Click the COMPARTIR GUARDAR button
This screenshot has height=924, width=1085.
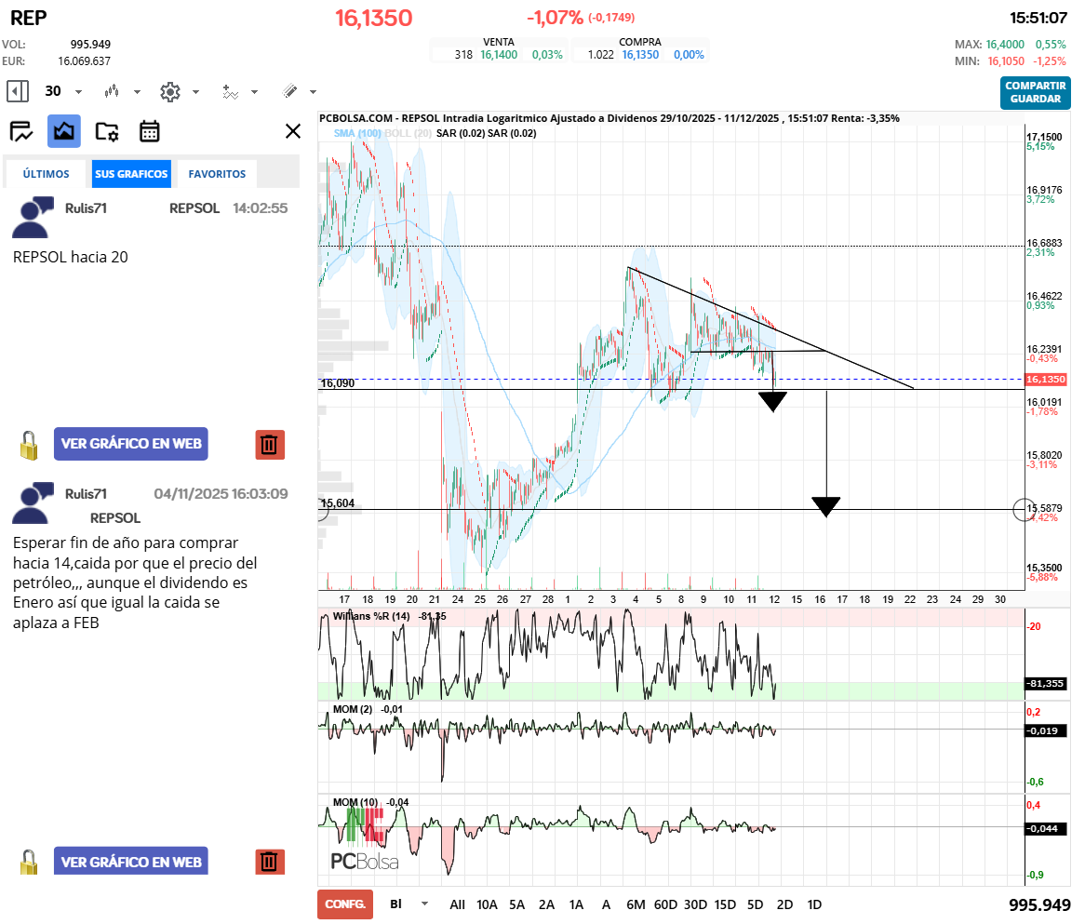point(1035,92)
